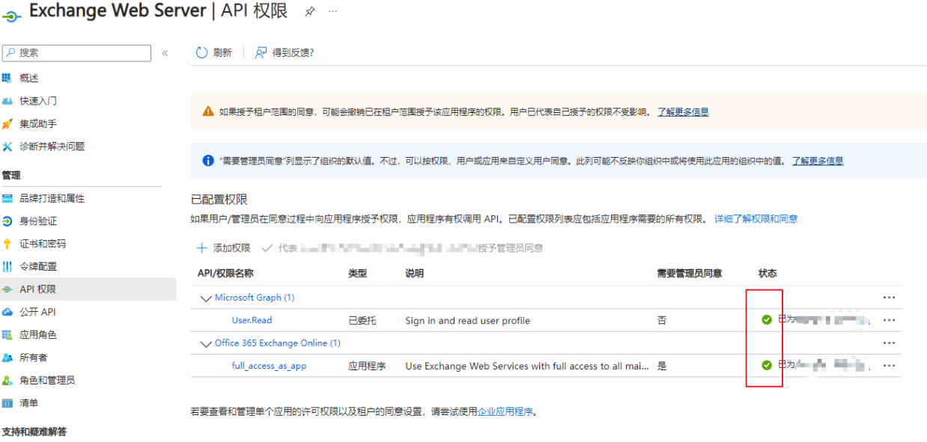
Task: Collapse the sidebar with the double-chevron icon
Action: pyautogui.click(x=165, y=53)
